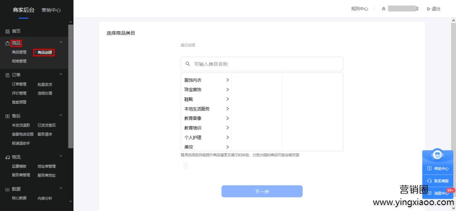Viewport: 456px width, 211px height.
Task: Open 商品创建 in the sidebar
Action: coord(45,53)
